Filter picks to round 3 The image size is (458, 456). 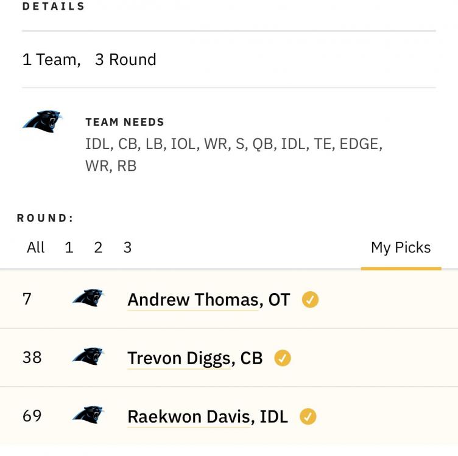click(127, 247)
